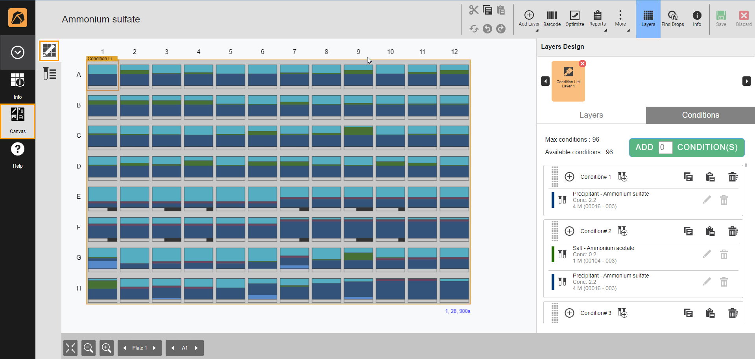The width and height of the screenshot is (755, 359).
Task: Click zoom out magnifier icon
Action: [89, 348]
